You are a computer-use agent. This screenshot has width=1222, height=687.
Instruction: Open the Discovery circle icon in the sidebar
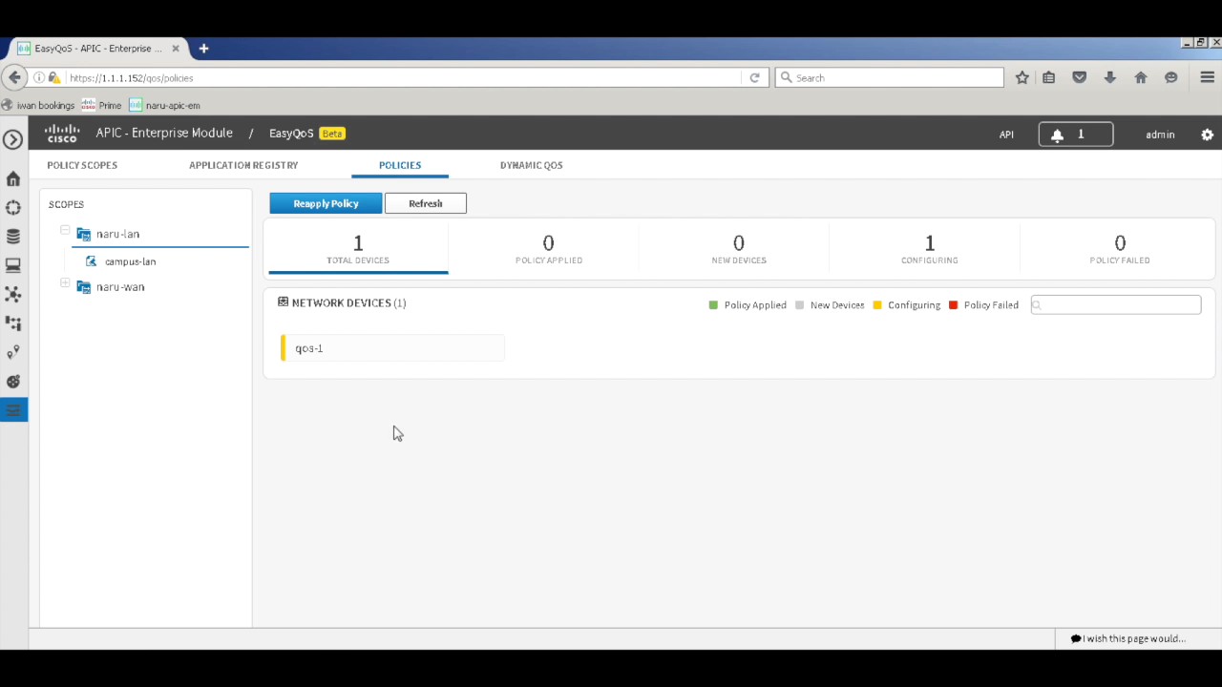(13, 208)
